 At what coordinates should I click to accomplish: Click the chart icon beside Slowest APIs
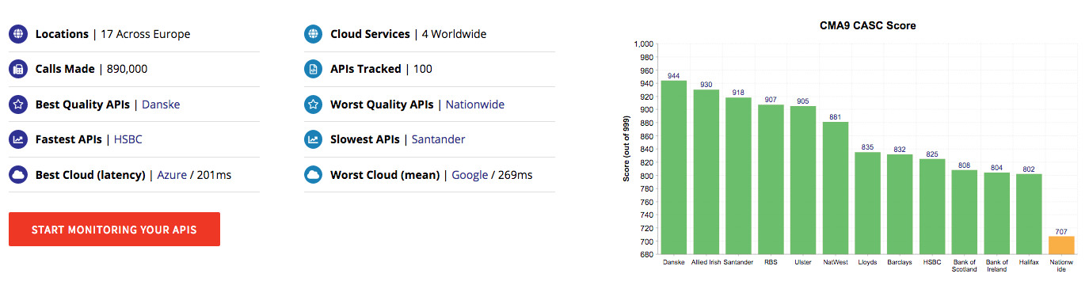(x=314, y=139)
